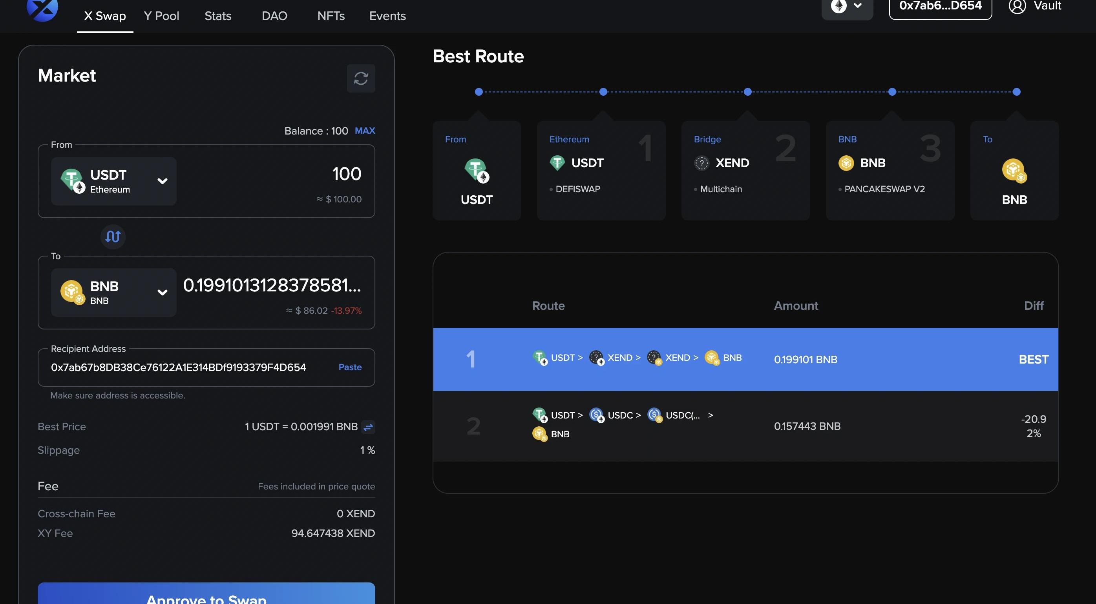
Task: Click the USDT icon in Ethereum step card
Action: [557, 163]
